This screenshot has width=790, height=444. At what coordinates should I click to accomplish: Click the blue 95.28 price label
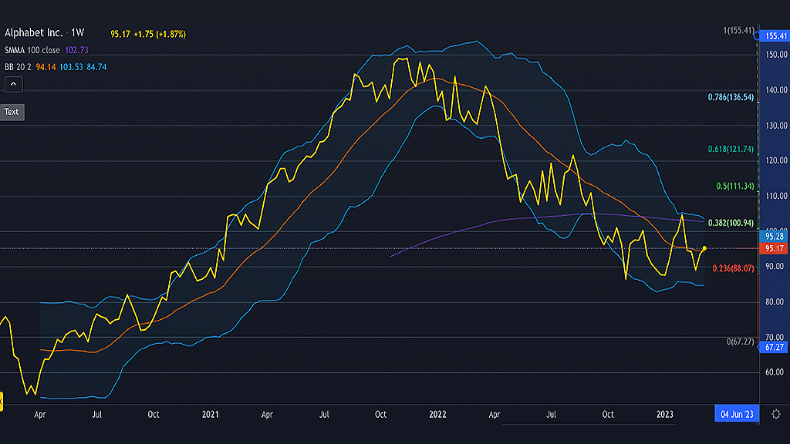(x=774, y=237)
